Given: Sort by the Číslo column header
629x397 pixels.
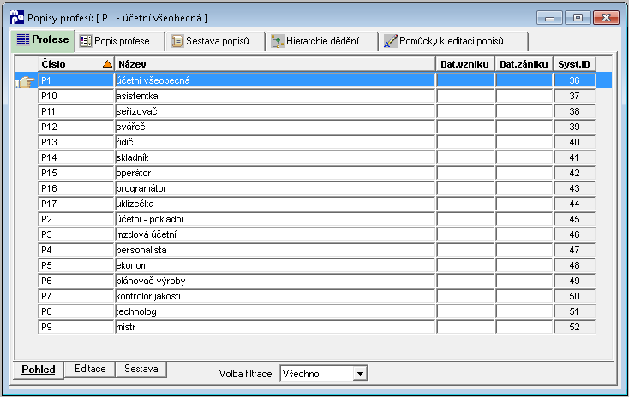Looking at the screenshot, I should [x=76, y=64].
